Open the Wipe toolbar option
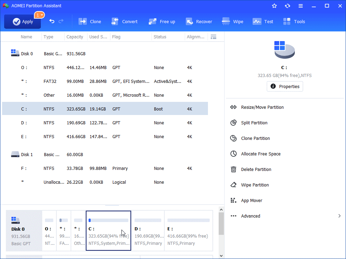 tap(226, 21)
